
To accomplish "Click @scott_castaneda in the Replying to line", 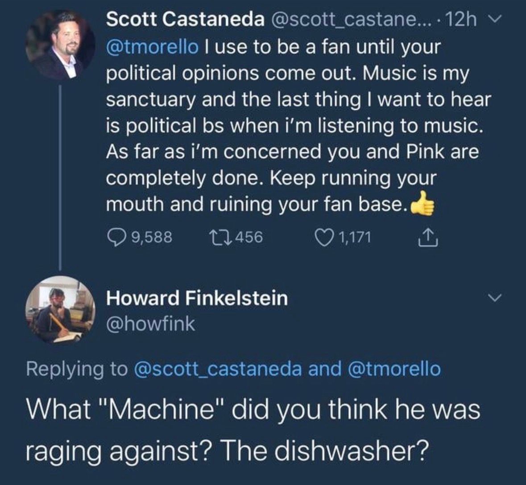I will click(x=218, y=369).
